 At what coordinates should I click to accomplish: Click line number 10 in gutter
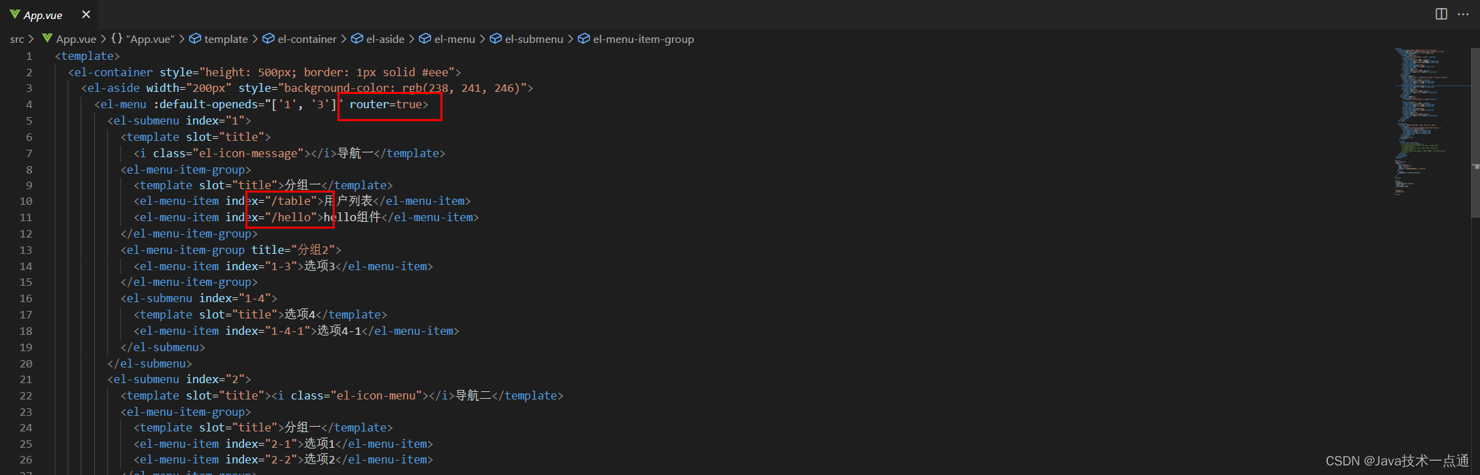pos(26,201)
